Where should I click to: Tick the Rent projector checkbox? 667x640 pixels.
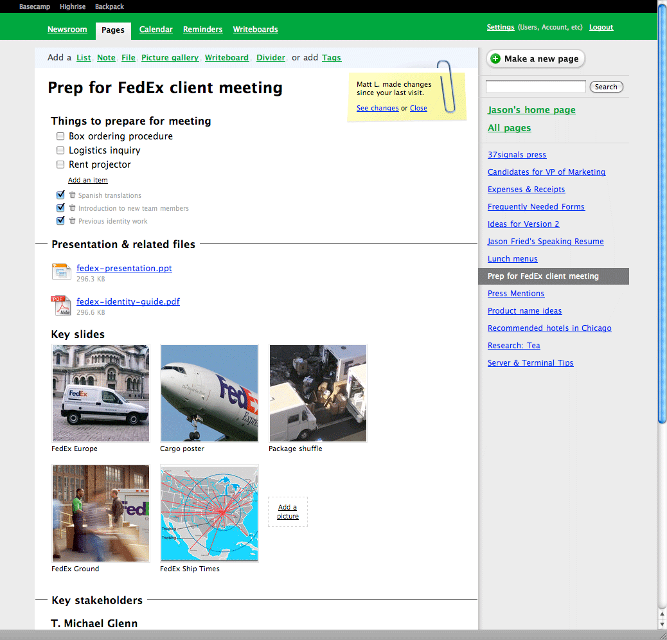pos(60,164)
